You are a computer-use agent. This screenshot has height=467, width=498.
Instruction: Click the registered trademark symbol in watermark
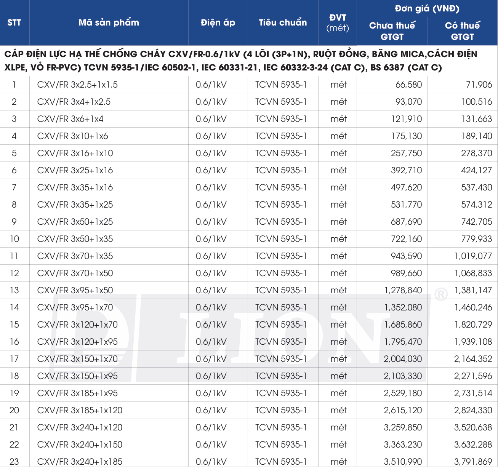point(441,294)
